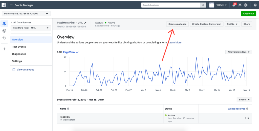This screenshot has width=259, height=131.
Task: Open the Events filter dropdown
Action: [x=244, y=100]
